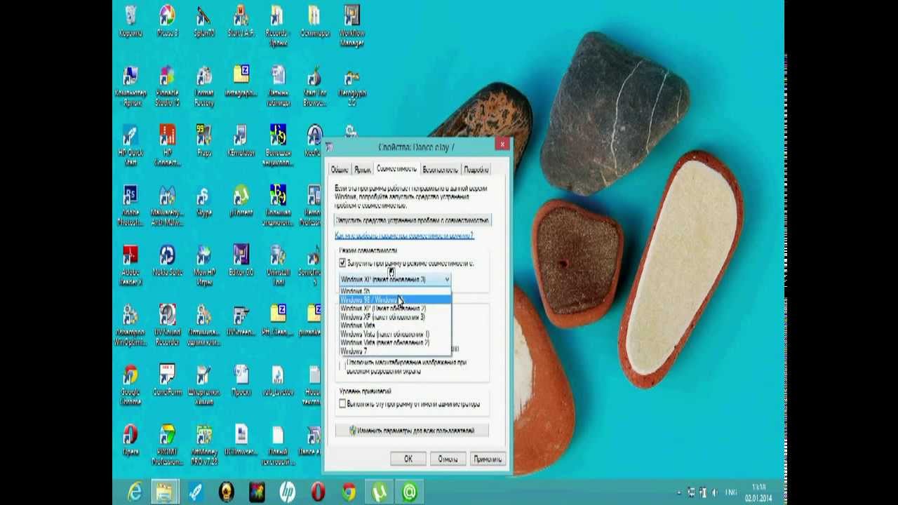Select the KEmulator desktop icon

[241, 140]
